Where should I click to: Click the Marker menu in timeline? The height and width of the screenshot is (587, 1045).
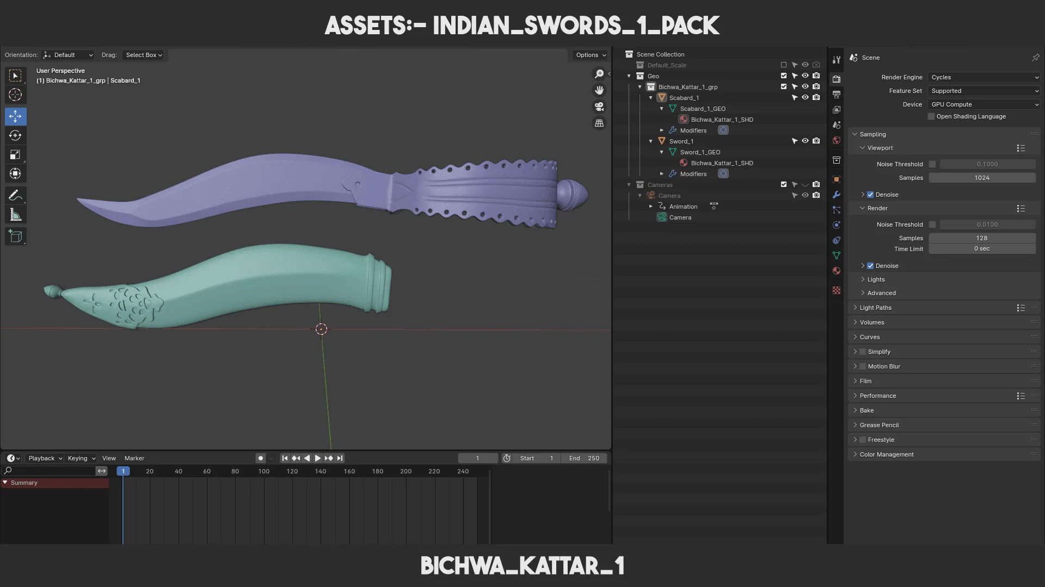(133, 458)
